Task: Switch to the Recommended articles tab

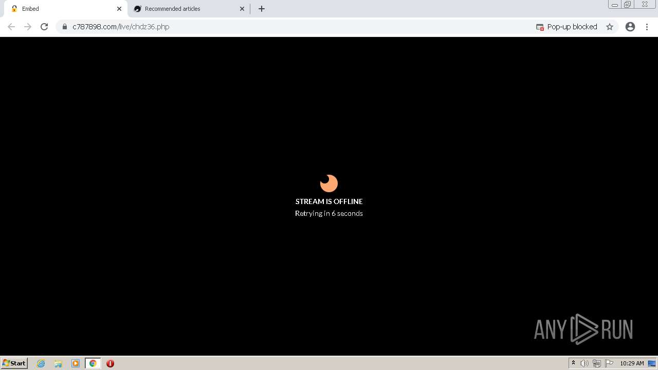Action: 188,9
